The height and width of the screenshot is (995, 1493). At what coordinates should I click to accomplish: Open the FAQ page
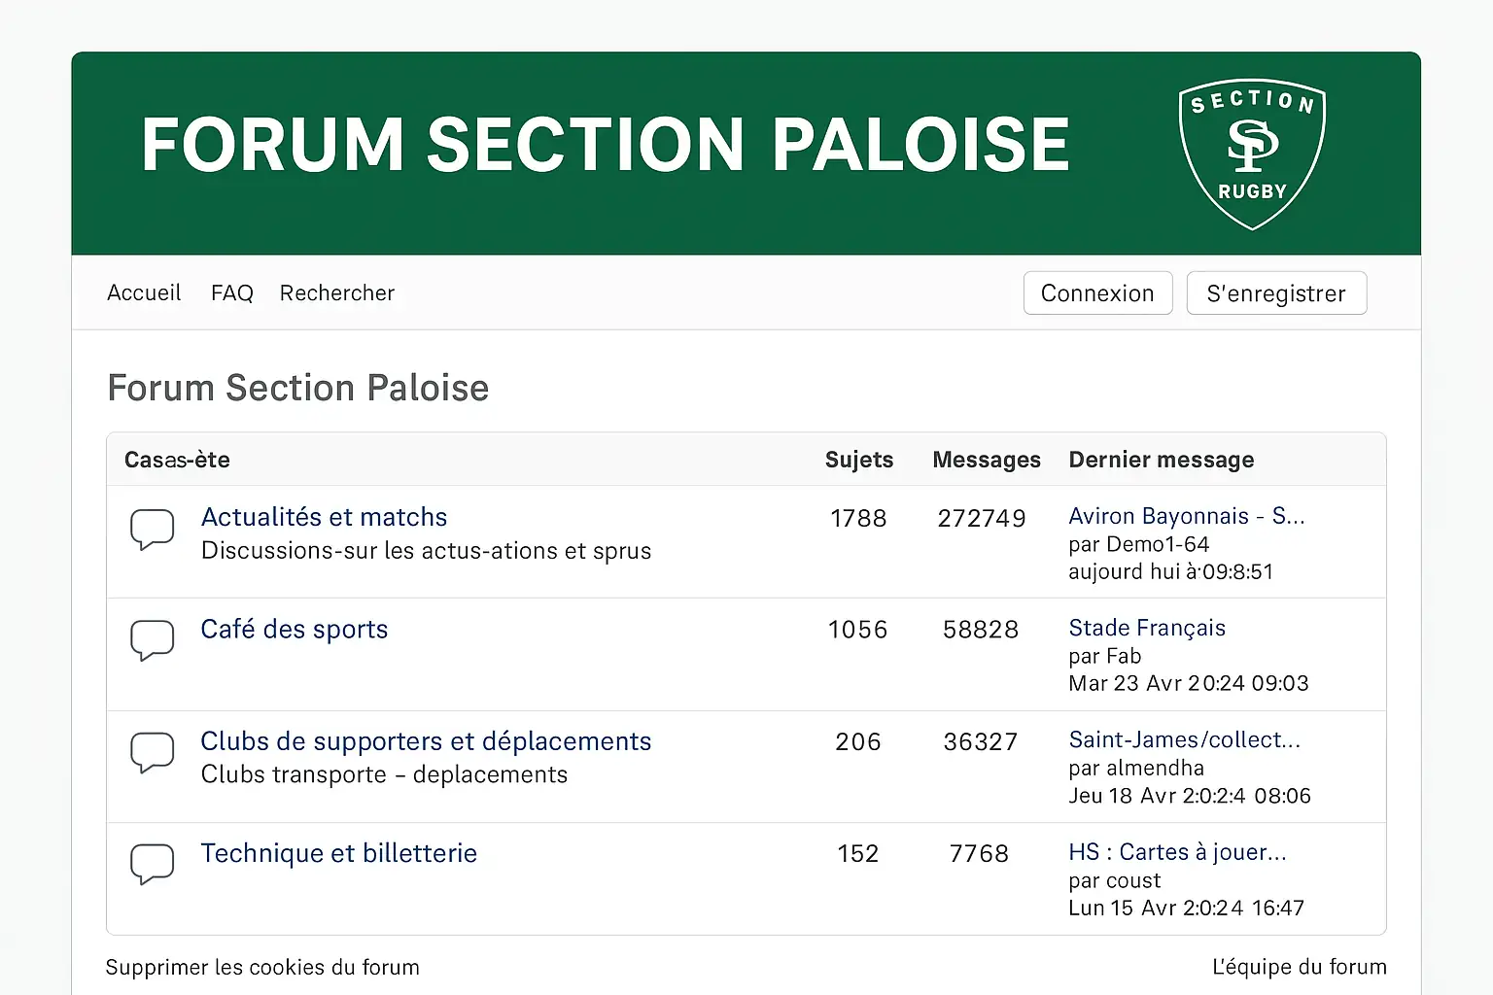[x=231, y=292]
